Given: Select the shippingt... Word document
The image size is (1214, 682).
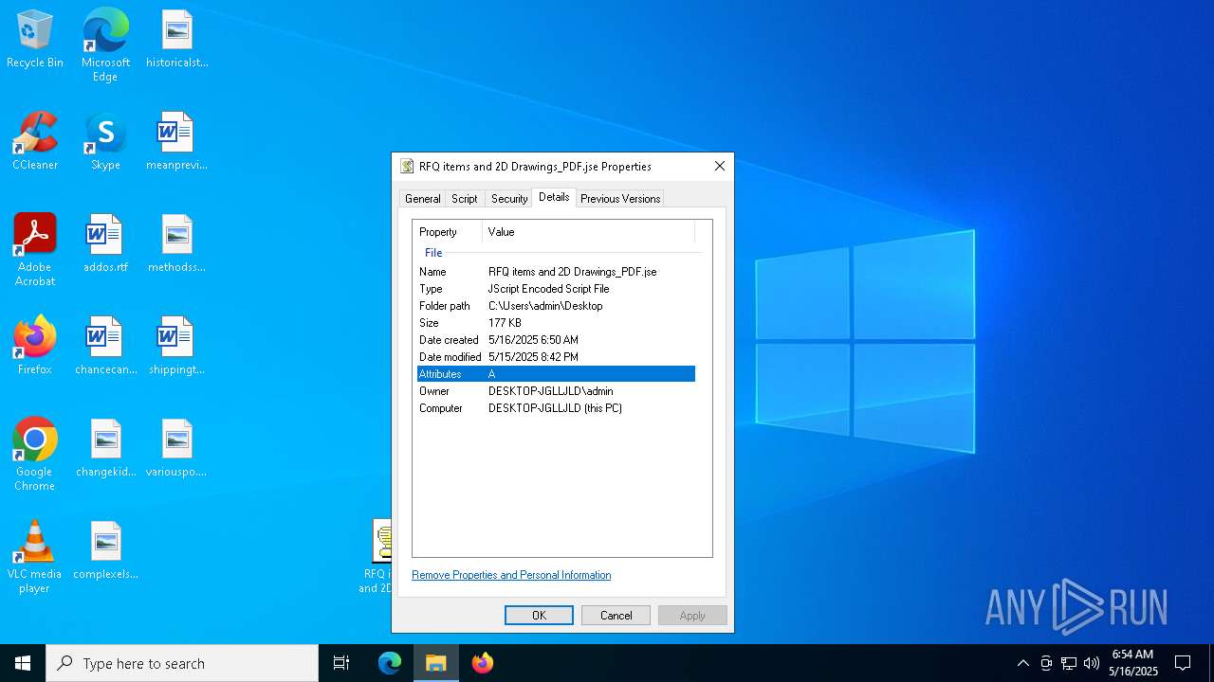Looking at the screenshot, I should pyautogui.click(x=176, y=346).
